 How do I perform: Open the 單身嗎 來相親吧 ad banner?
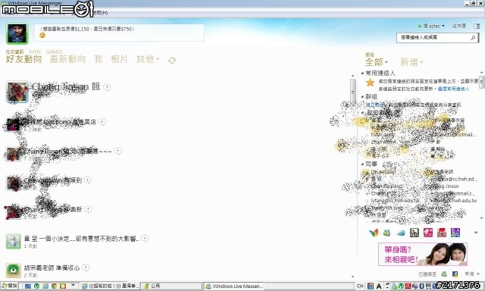pyautogui.click(x=423, y=255)
